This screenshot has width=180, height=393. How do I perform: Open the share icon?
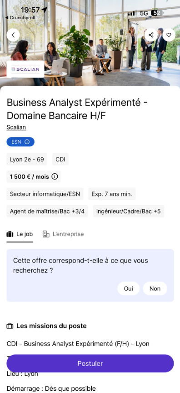pos(151,35)
